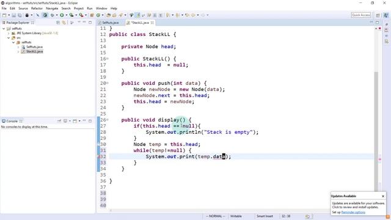The height and width of the screenshot is (220, 391).
Task: Toggle Link with Editor in Package Explorer
Action: [64, 23]
